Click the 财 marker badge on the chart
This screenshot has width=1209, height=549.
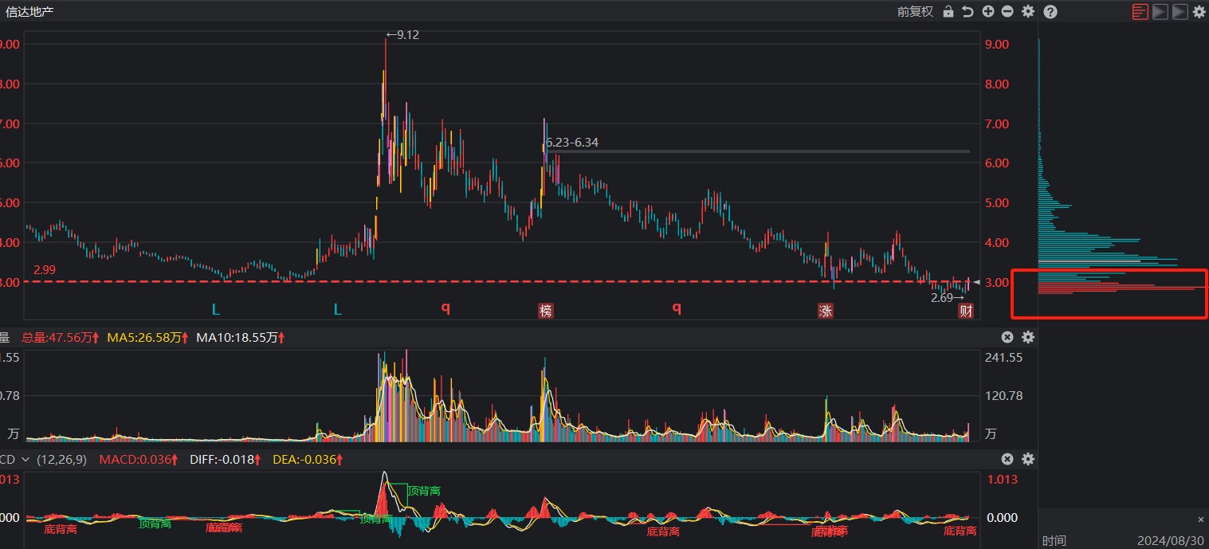(x=965, y=311)
